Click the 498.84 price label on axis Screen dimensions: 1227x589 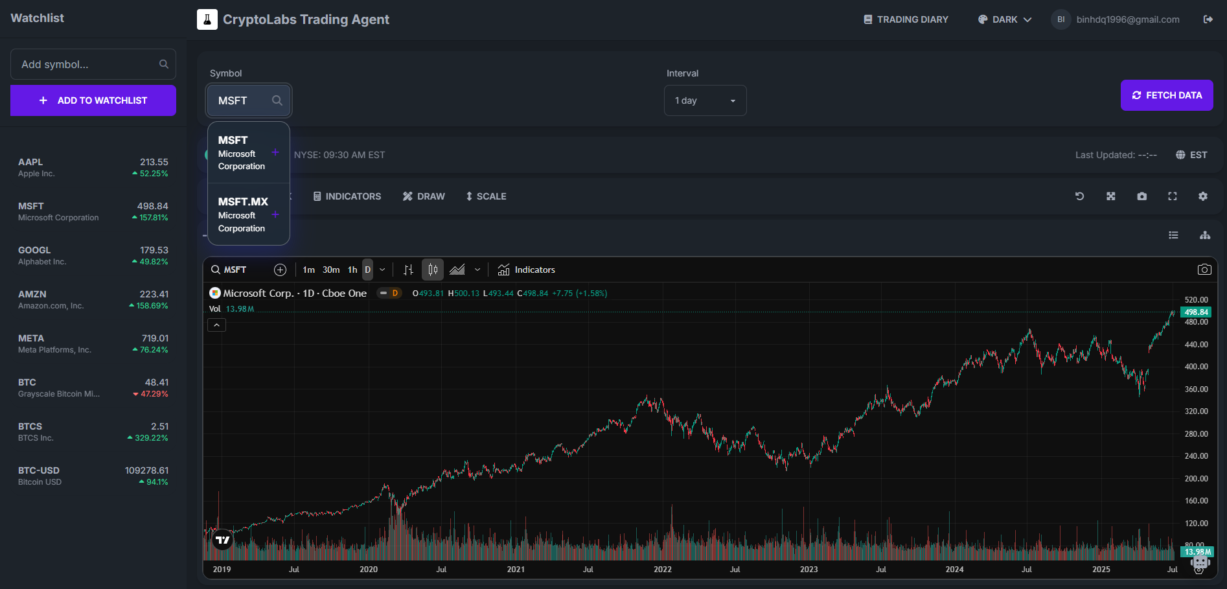point(1196,312)
